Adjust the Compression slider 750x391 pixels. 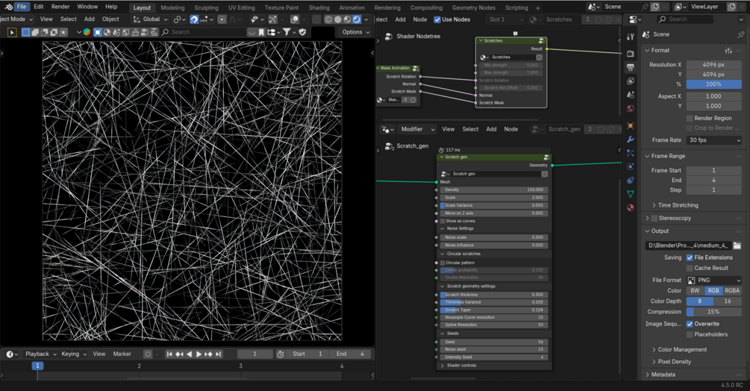(x=714, y=312)
